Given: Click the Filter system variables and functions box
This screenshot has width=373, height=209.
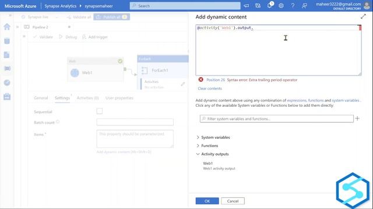Looking at the screenshot, I should (277, 118).
